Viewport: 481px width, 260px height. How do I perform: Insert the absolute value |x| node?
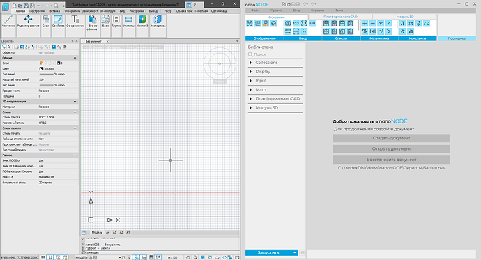click(373, 31)
